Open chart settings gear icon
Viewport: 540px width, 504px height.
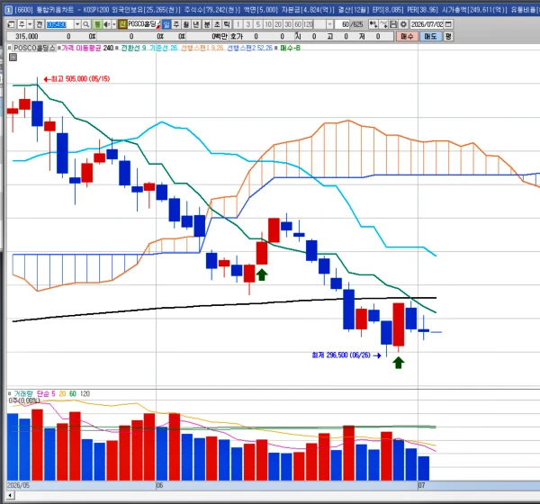click(403, 24)
